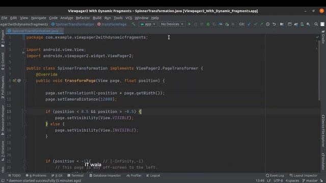Screen dimensions: 326x183
Task: Show Git history clock icon
Action: tap(268, 24)
